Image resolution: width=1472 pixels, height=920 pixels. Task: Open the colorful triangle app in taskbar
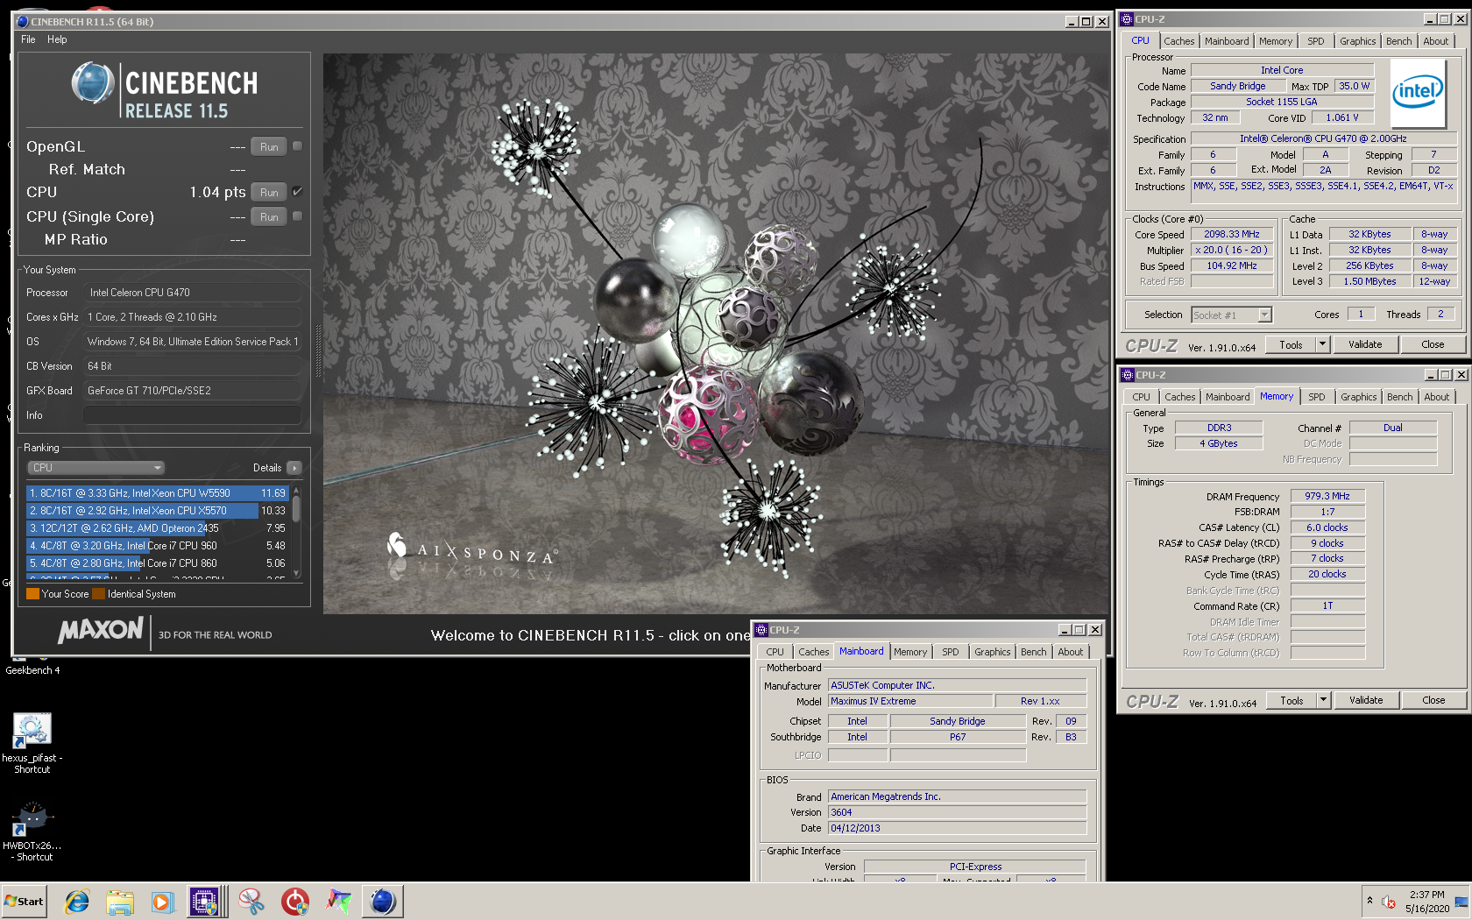[x=339, y=901]
